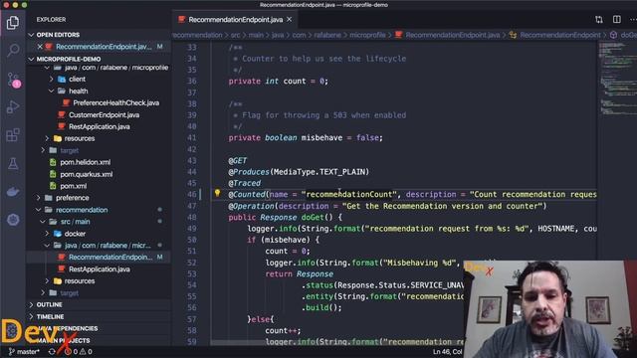Open more editor actions ellipsis

click(x=633, y=20)
